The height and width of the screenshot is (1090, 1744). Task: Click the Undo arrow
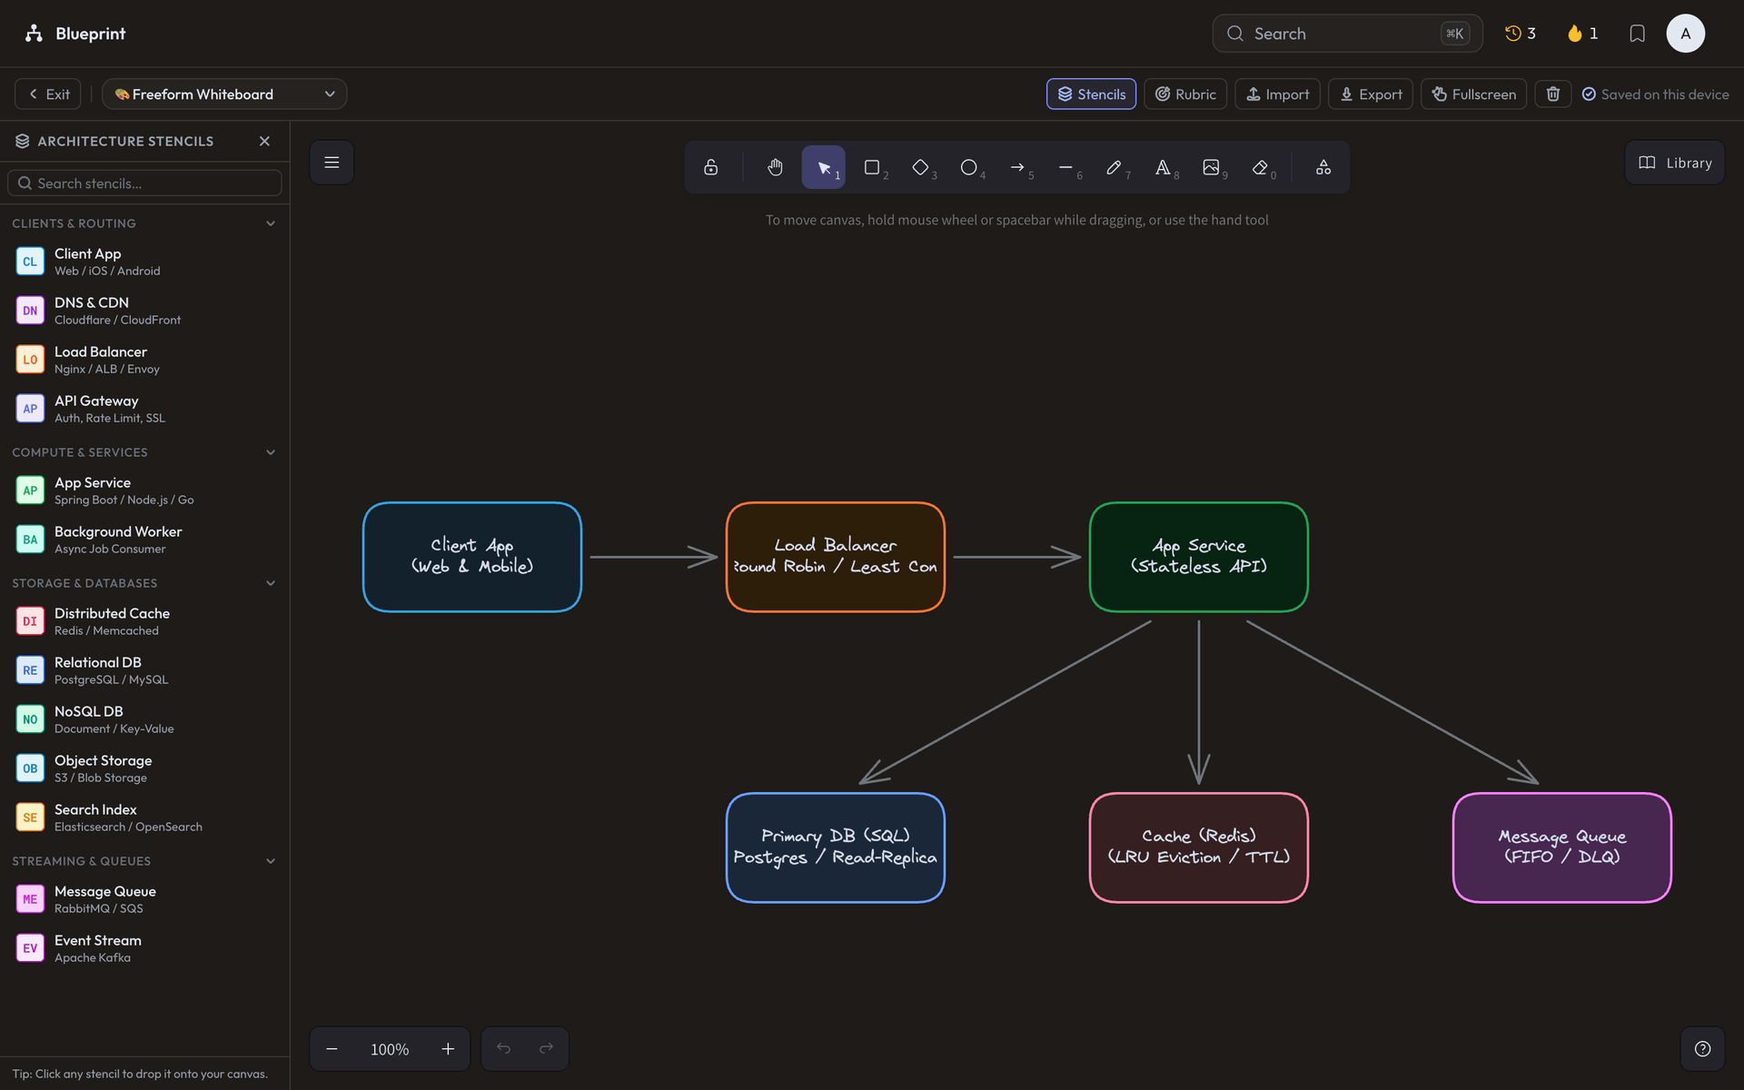point(503,1049)
